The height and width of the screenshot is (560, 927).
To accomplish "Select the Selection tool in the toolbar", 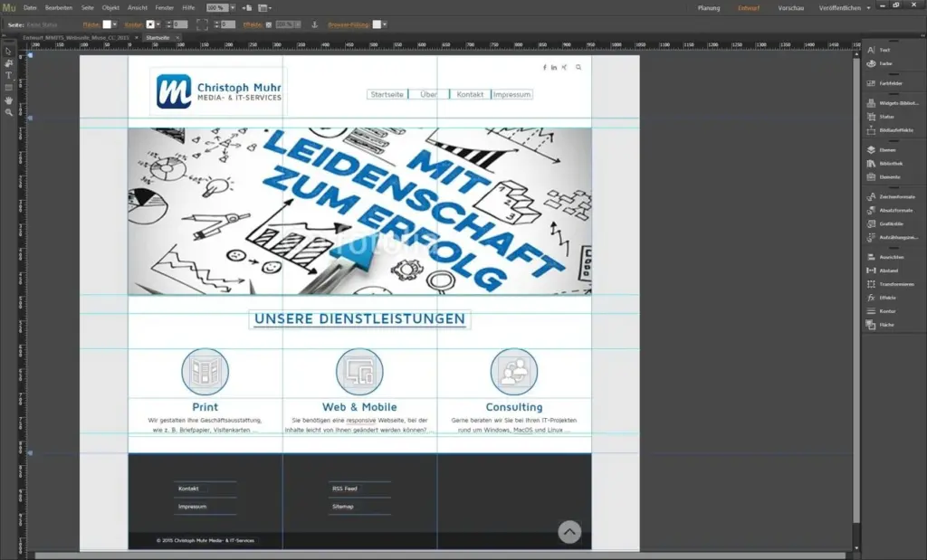I will 7,52.
